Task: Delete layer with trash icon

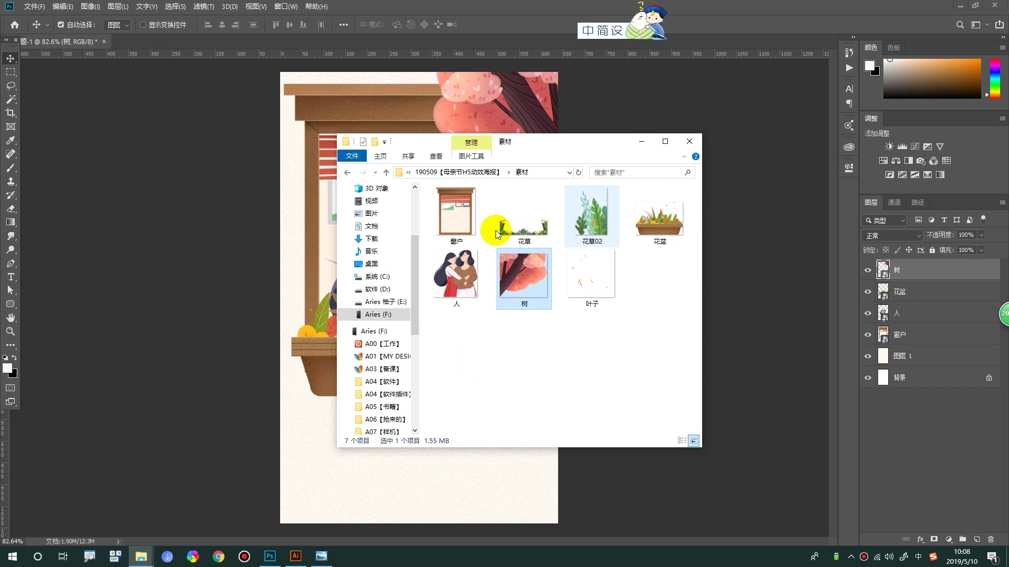Action: (991, 539)
